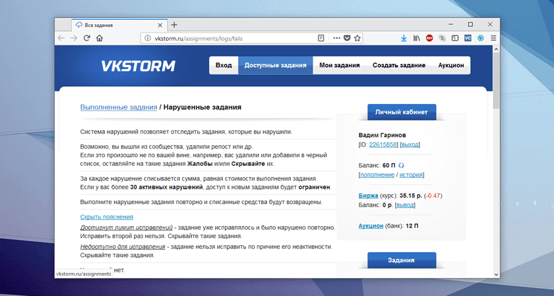Click the Достигнут лимит исправлений term
This screenshot has height=296, width=554.
point(127,228)
